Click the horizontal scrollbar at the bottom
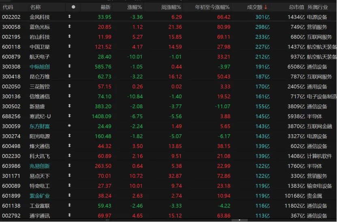The height and width of the screenshot is (222, 337). [169, 220]
